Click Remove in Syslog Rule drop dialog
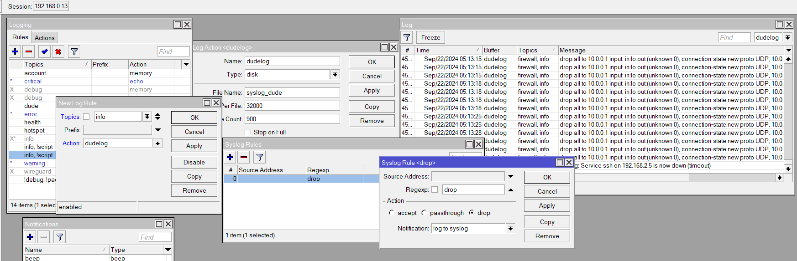 point(547,236)
